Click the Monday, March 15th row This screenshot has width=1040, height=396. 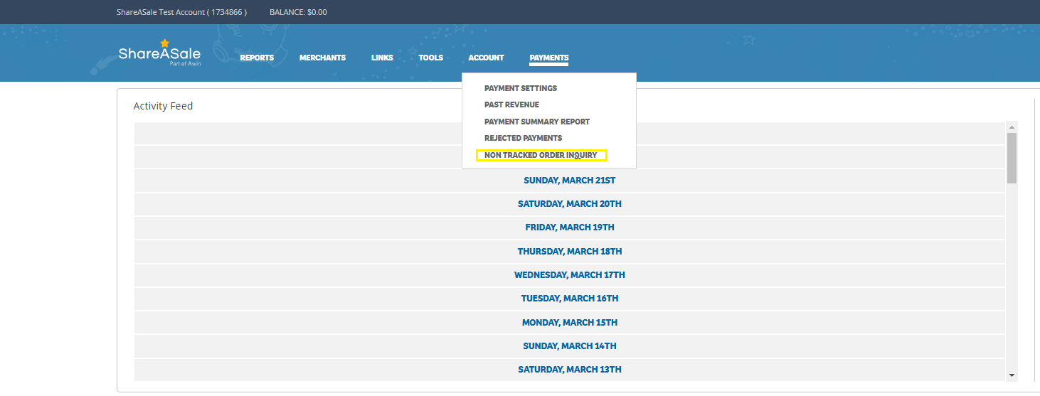pyautogui.click(x=569, y=323)
